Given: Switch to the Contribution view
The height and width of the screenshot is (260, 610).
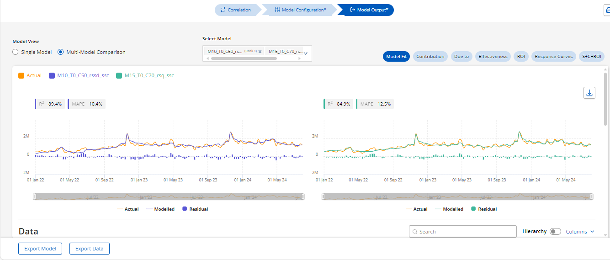Looking at the screenshot, I should [430, 57].
